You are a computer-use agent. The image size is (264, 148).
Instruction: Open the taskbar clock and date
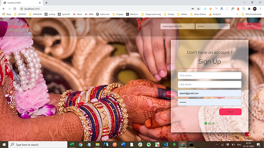click(x=248, y=144)
